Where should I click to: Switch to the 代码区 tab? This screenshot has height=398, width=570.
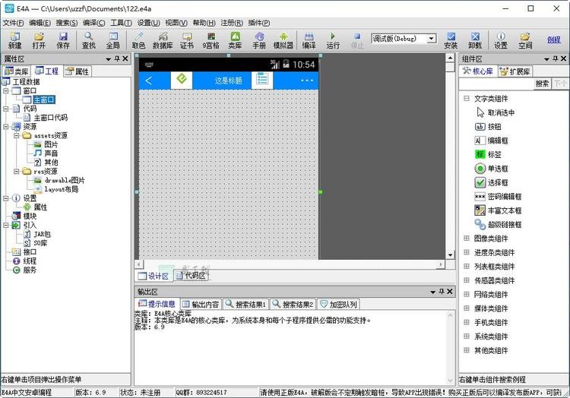click(x=192, y=276)
